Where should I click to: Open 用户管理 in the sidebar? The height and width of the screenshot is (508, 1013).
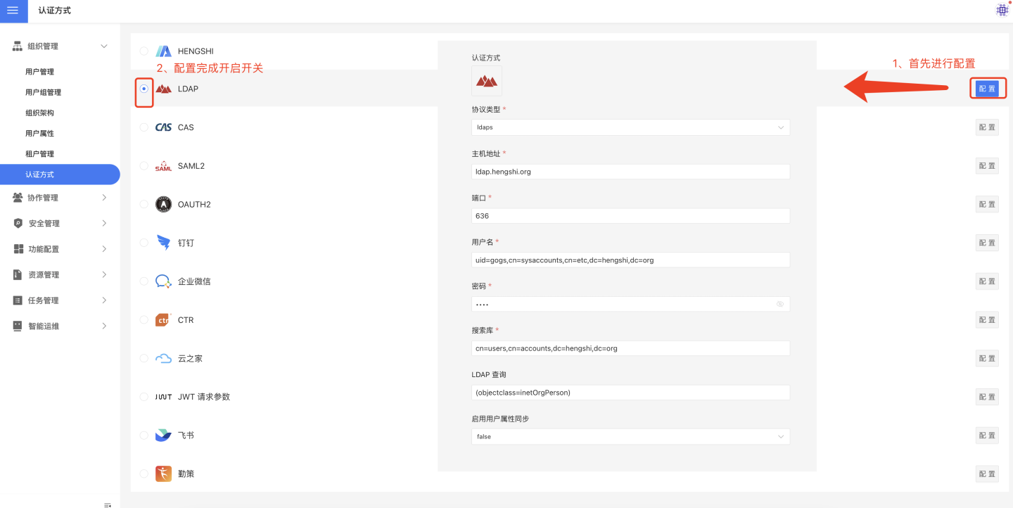click(39, 72)
